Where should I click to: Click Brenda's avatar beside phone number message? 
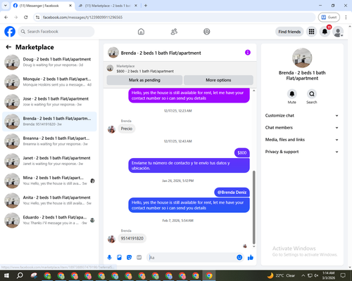(111, 239)
